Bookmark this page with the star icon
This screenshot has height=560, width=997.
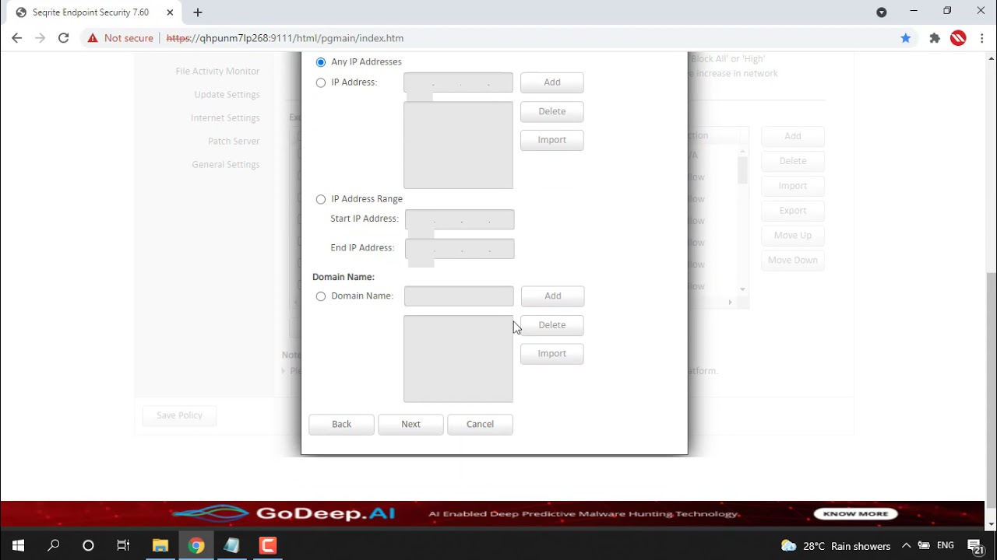tap(905, 38)
